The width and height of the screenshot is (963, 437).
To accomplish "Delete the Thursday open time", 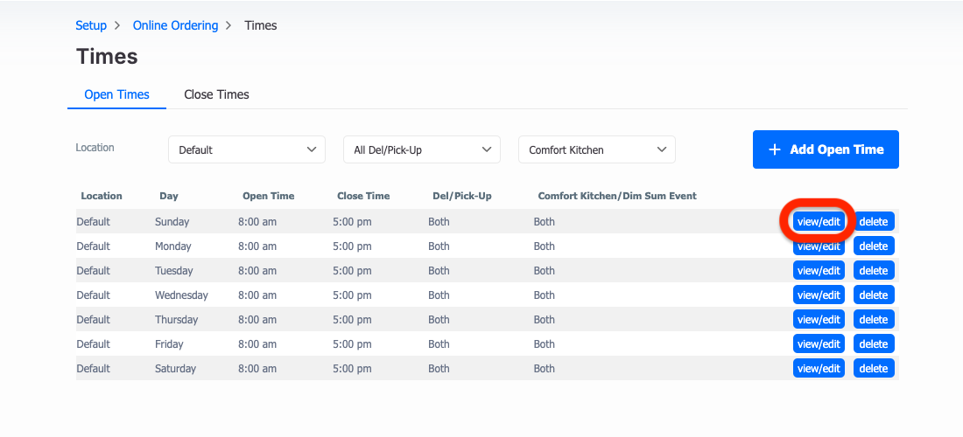I will tap(874, 319).
